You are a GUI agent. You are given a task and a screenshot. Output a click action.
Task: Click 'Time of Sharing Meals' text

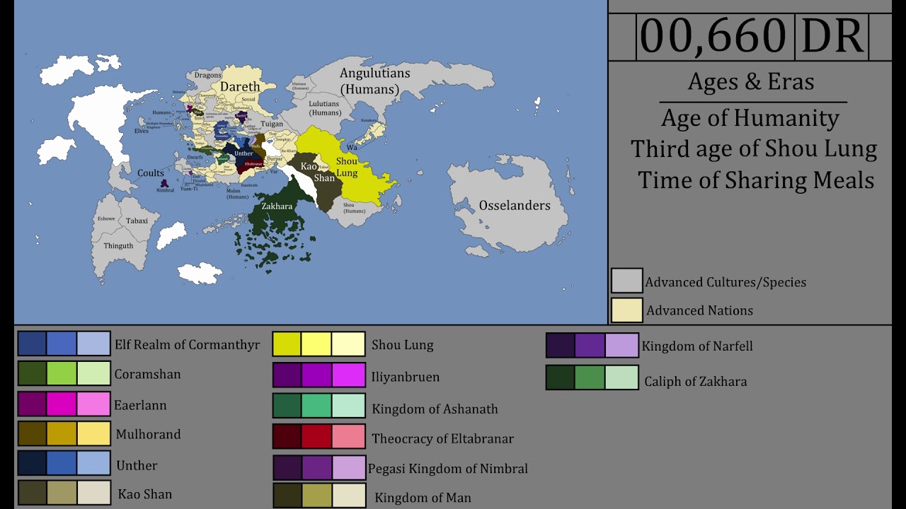point(756,180)
